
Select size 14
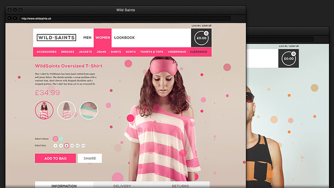pos(83,145)
